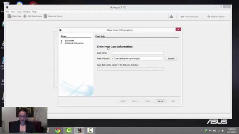239x134 pixels.
Task: Open the Help menu
Action: click(x=34, y=12)
